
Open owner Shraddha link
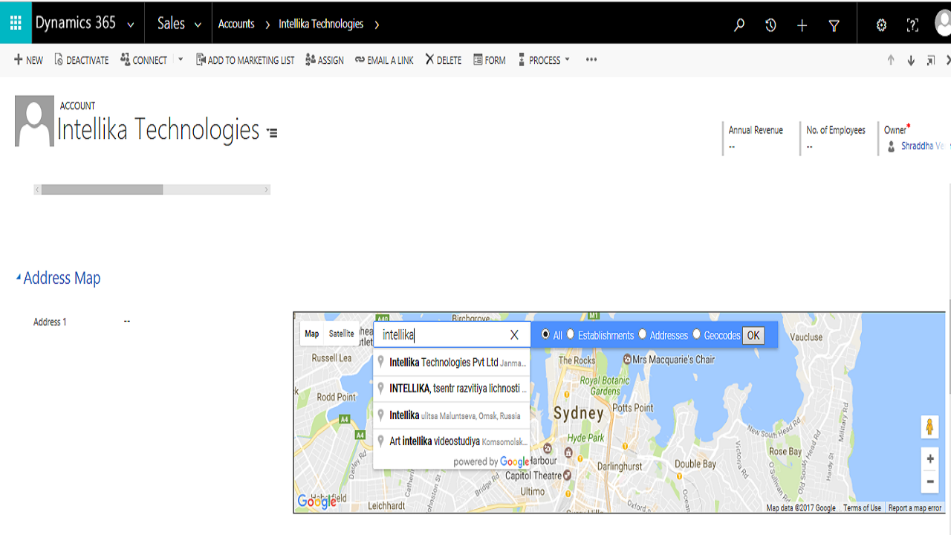(x=922, y=146)
